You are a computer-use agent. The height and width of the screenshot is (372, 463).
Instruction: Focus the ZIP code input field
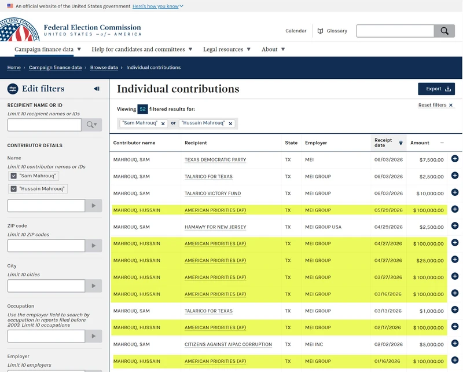tap(46, 246)
